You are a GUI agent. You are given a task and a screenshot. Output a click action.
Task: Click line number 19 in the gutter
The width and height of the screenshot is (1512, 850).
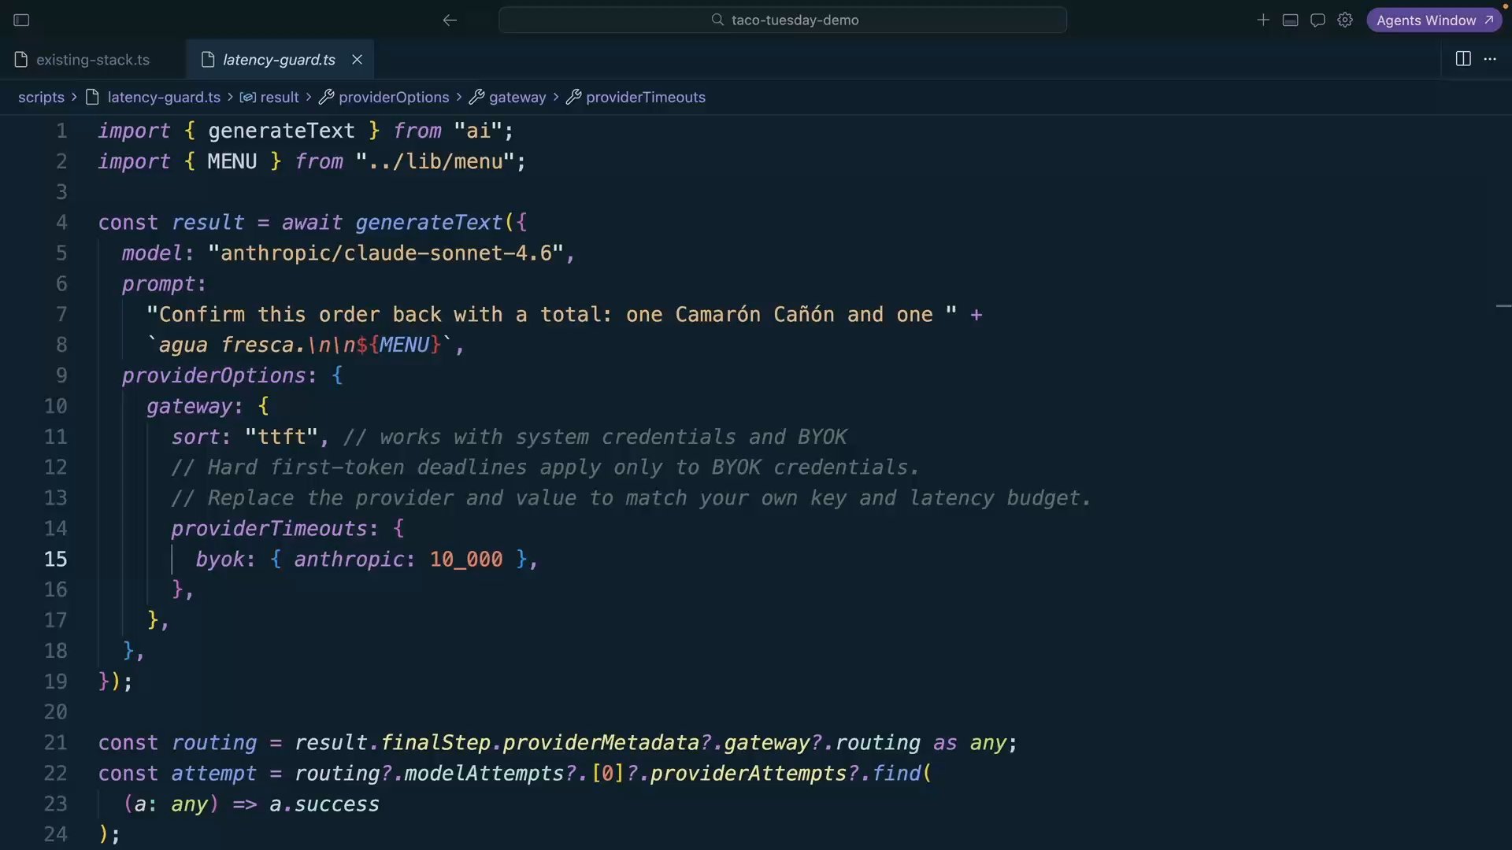[x=55, y=682]
